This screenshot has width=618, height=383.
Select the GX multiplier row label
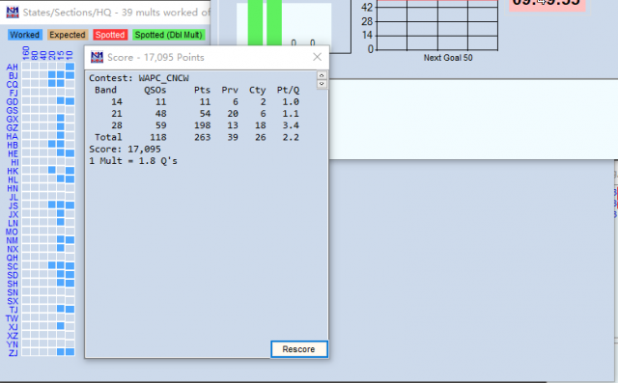pyautogui.click(x=12, y=119)
